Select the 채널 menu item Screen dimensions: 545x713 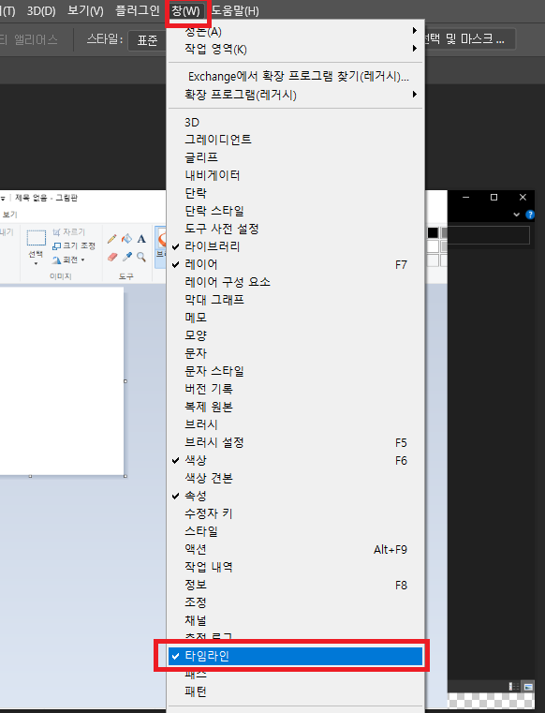tap(296, 620)
